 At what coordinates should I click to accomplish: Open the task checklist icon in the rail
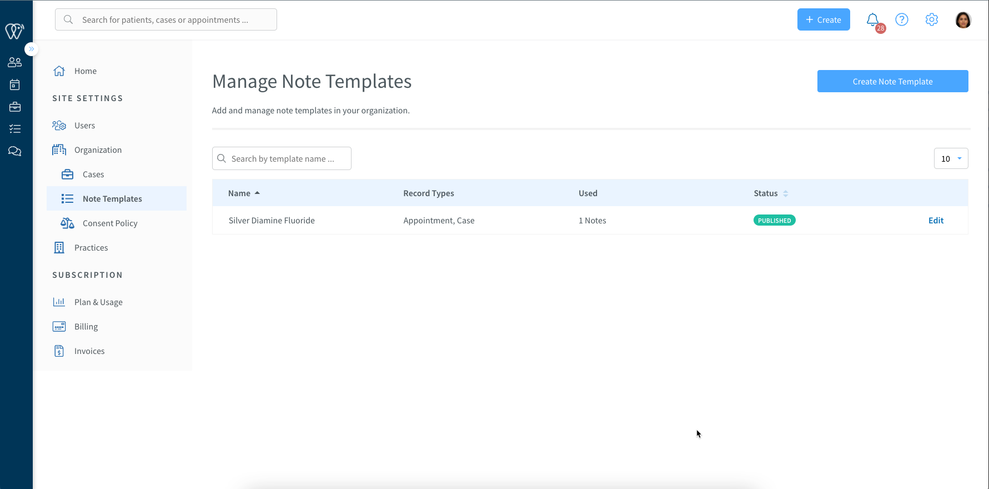(15, 129)
